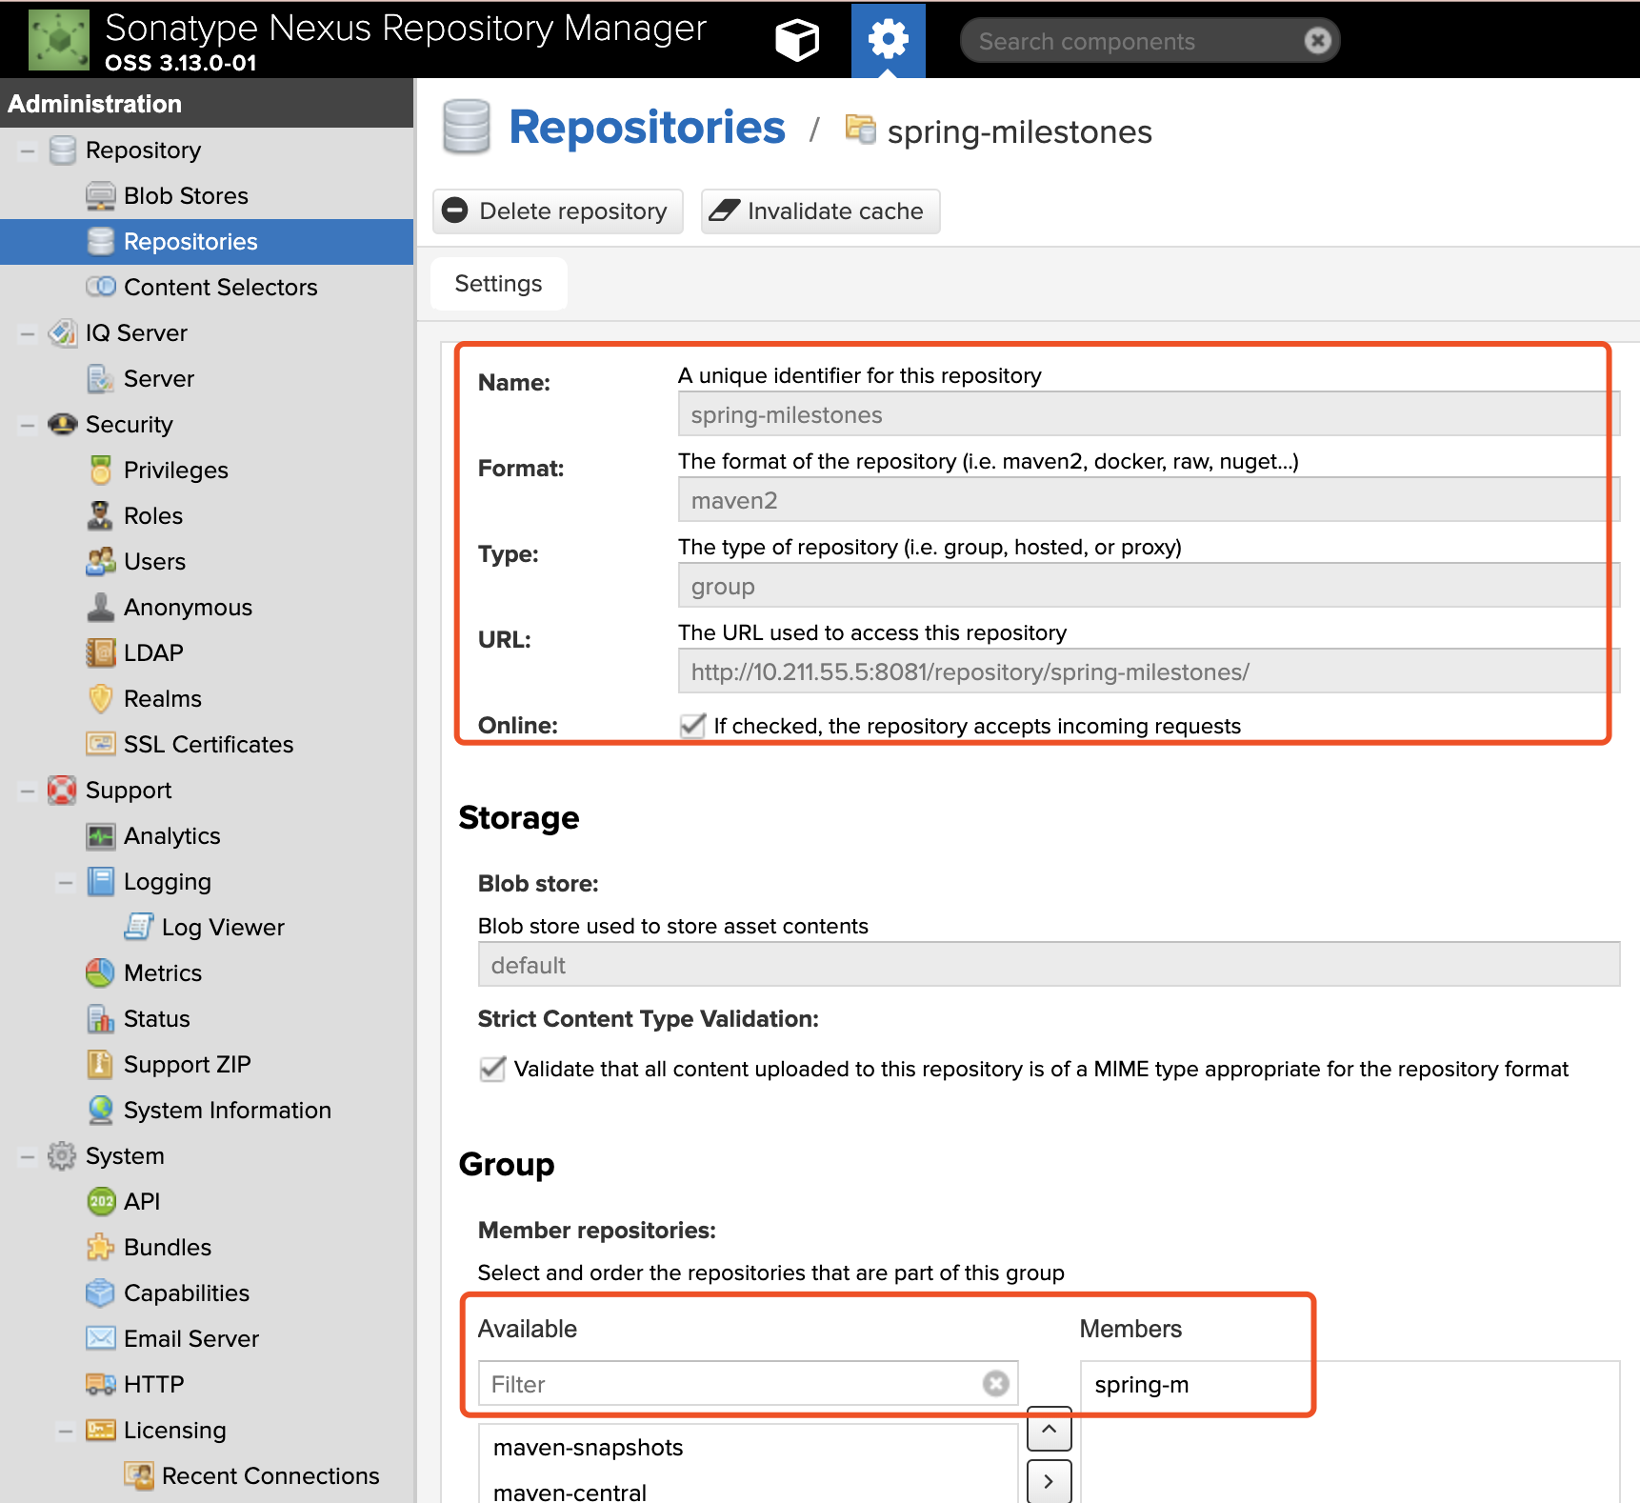Image resolution: width=1640 pixels, height=1503 pixels.
Task: Click the Type field group
Action: [x=1149, y=586]
